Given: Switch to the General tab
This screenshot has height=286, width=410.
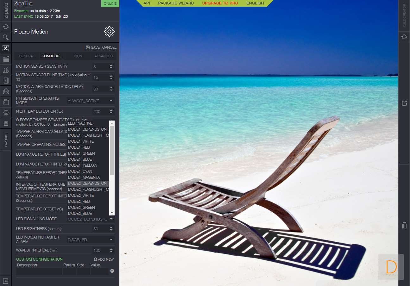Looking at the screenshot, I should pyautogui.click(x=27, y=56).
